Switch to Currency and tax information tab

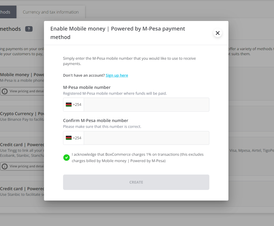(51, 12)
